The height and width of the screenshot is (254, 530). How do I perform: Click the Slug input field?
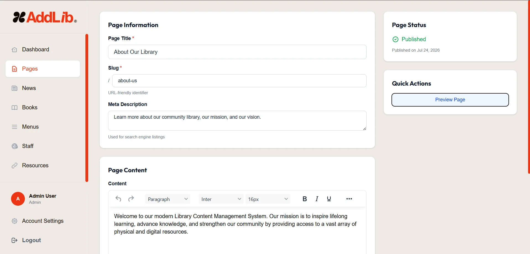(239, 81)
